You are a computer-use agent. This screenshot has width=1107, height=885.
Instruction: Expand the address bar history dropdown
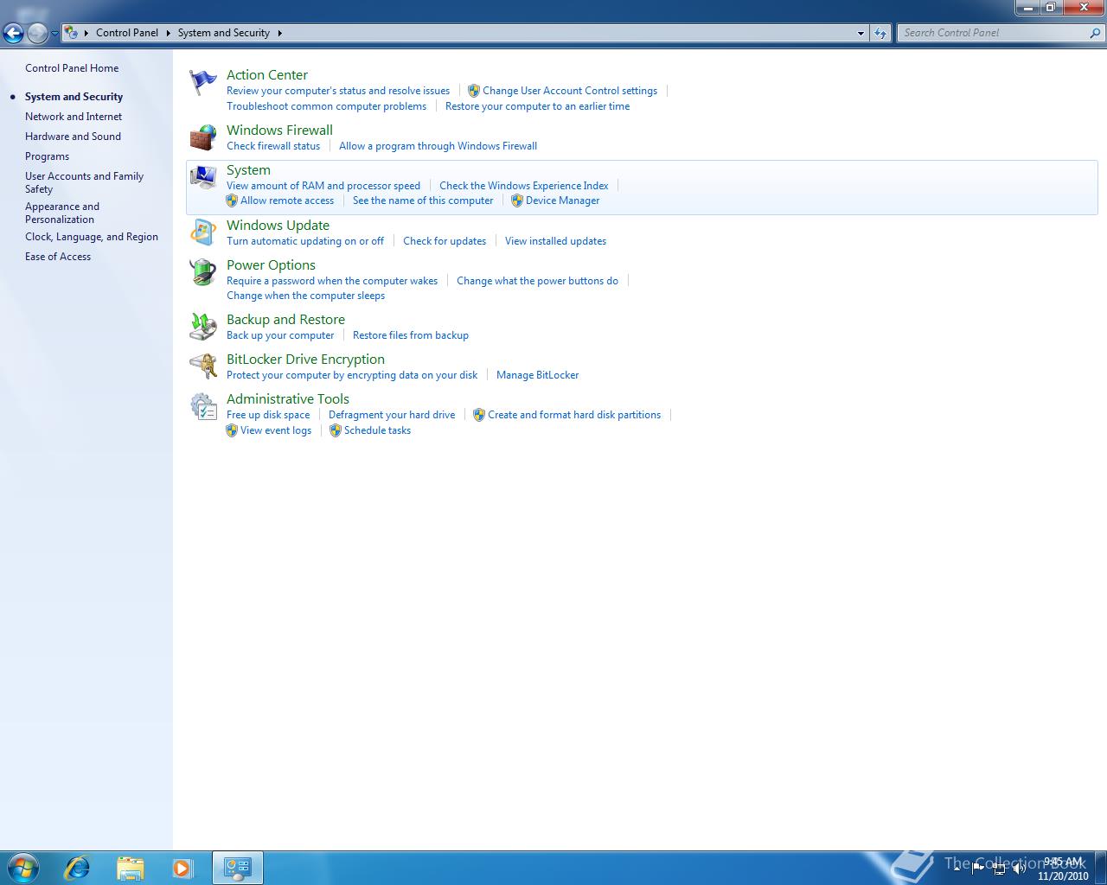[861, 33]
